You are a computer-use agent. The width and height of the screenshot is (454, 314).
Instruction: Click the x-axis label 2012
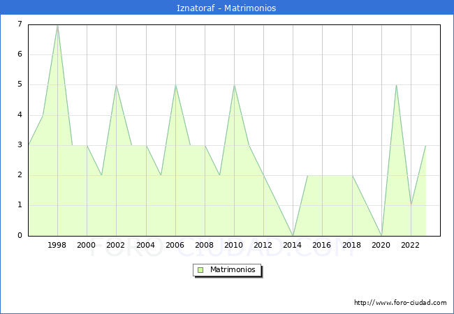pyautogui.click(x=263, y=245)
